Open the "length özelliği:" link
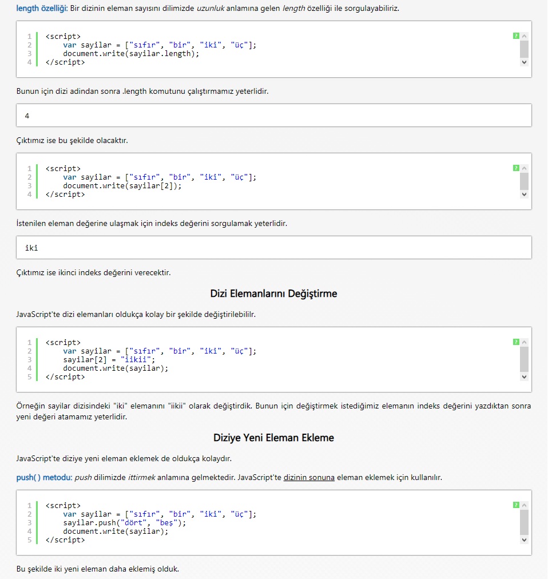Viewport: 548px width, 579px height. click(x=42, y=8)
